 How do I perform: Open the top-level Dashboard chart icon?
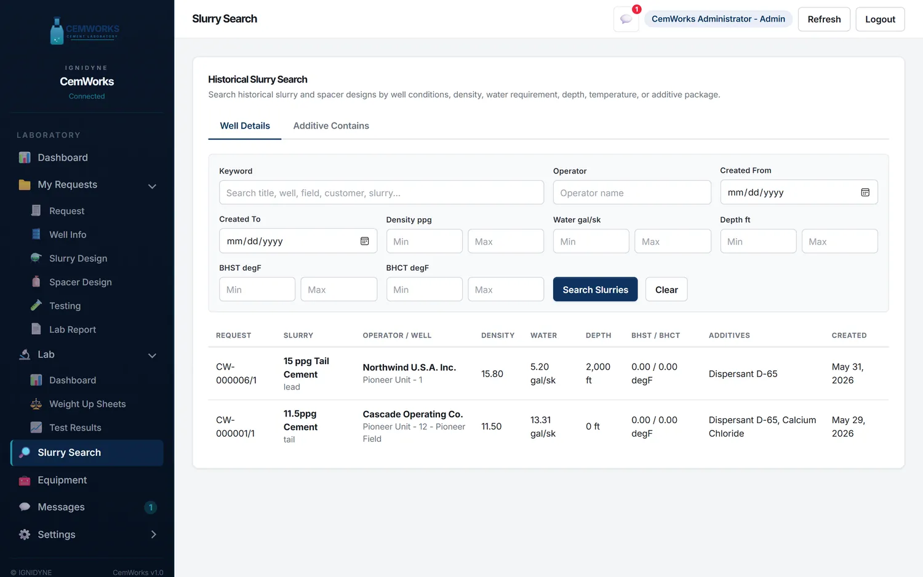pyautogui.click(x=25, y=157)
